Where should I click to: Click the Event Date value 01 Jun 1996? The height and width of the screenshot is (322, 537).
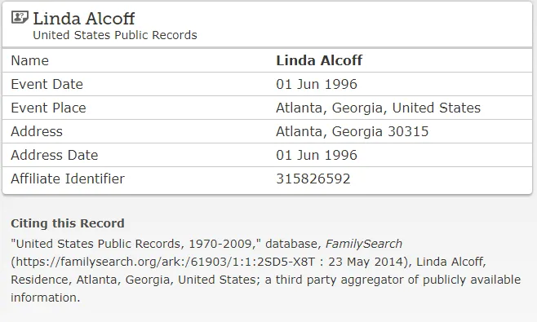tap(317, 84)
